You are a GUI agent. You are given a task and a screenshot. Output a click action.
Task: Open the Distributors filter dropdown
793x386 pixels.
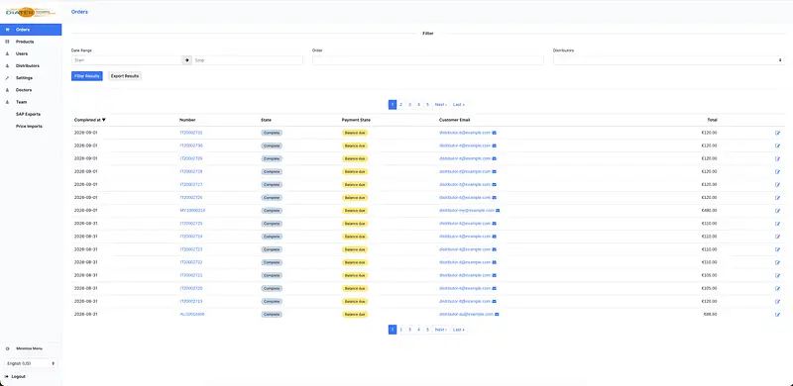[668, 60]
